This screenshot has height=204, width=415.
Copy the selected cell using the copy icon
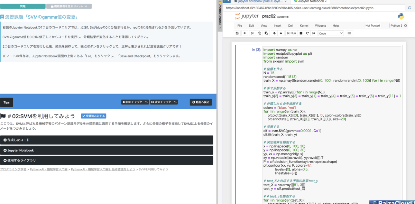click(259, 33)
